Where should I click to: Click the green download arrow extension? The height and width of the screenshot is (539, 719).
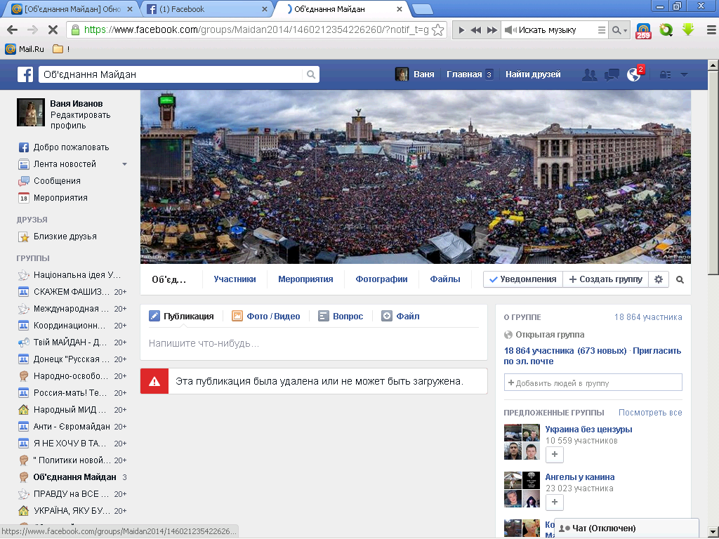(x=688, y=29)
